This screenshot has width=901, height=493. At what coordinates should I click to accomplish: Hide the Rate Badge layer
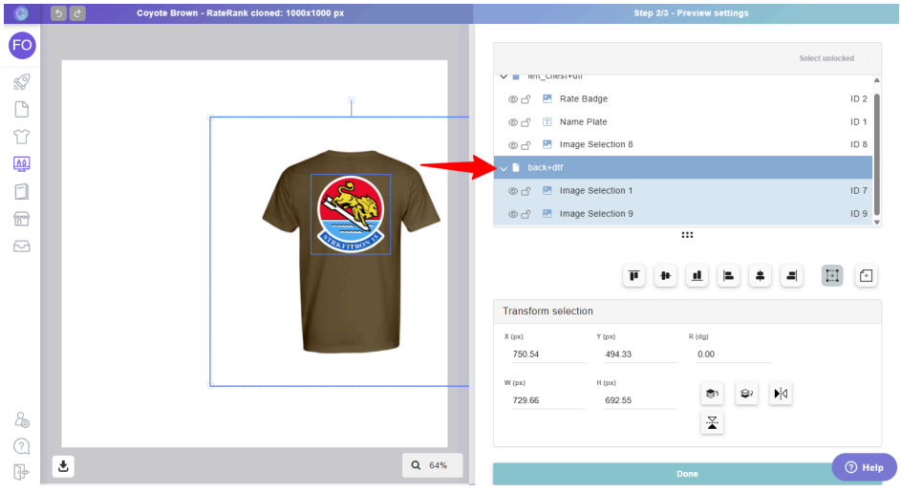512,99
